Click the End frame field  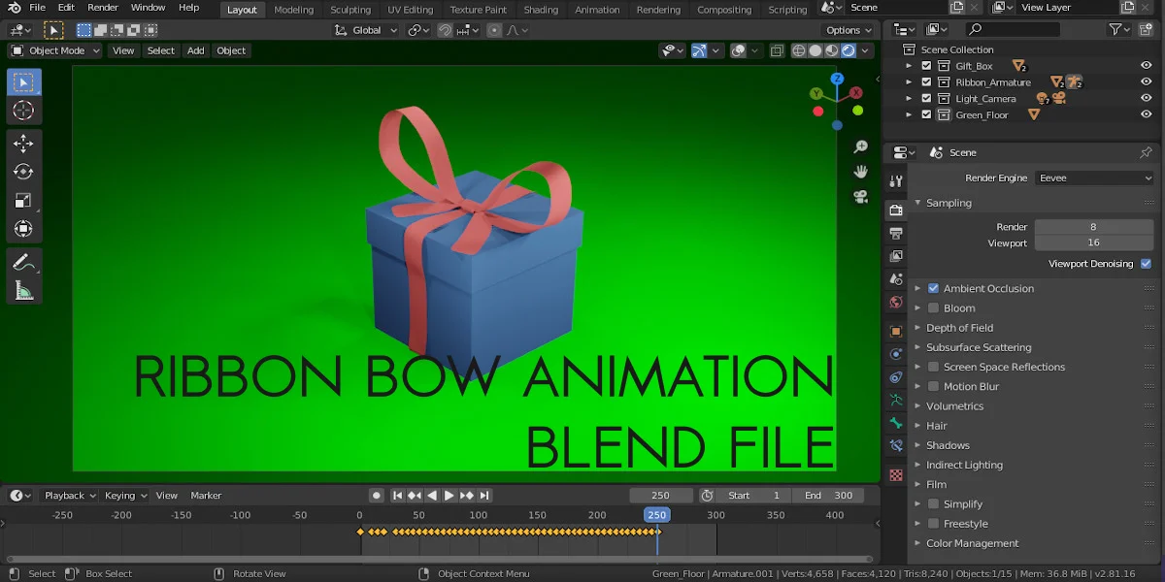tap(827, 496)
